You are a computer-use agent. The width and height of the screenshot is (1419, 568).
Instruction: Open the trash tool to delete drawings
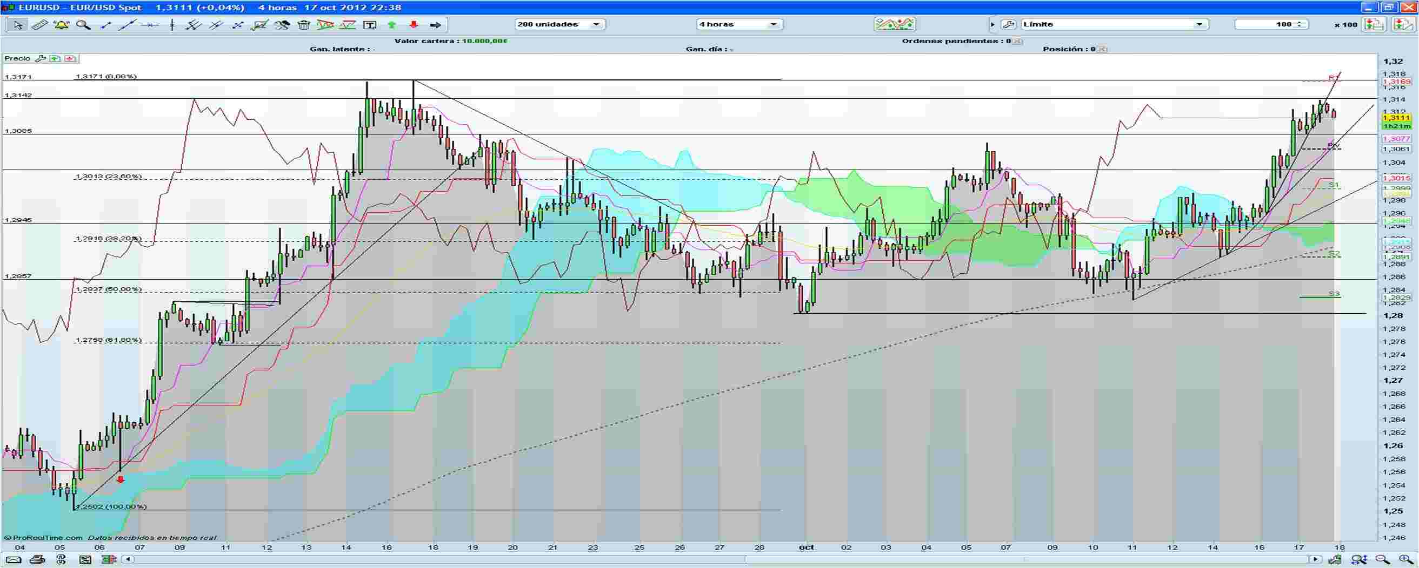click(x=304, y=24)
